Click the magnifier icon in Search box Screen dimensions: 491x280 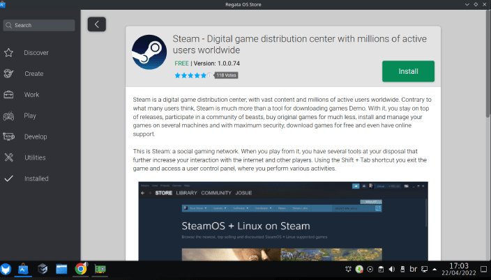pyautogui.click(x=9, y=25)
